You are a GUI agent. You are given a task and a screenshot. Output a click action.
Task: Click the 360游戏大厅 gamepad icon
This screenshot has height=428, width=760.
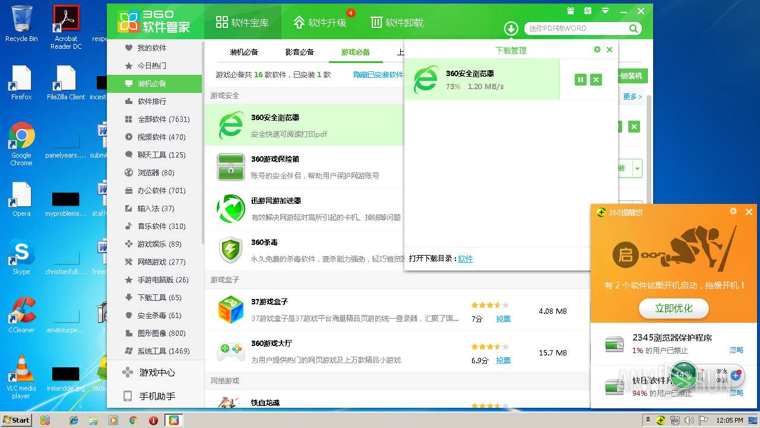tap(230, 351)
